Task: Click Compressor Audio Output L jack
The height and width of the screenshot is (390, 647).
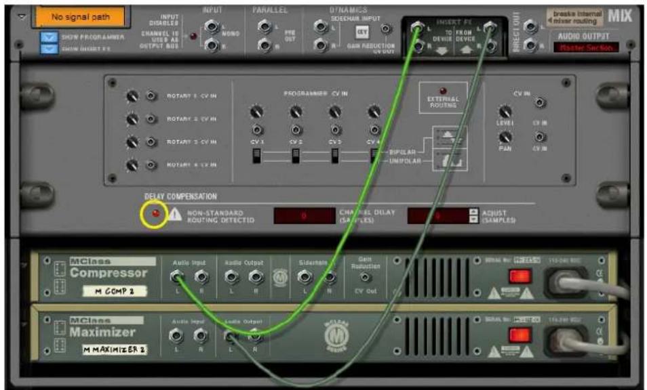Action: (231, 277)
